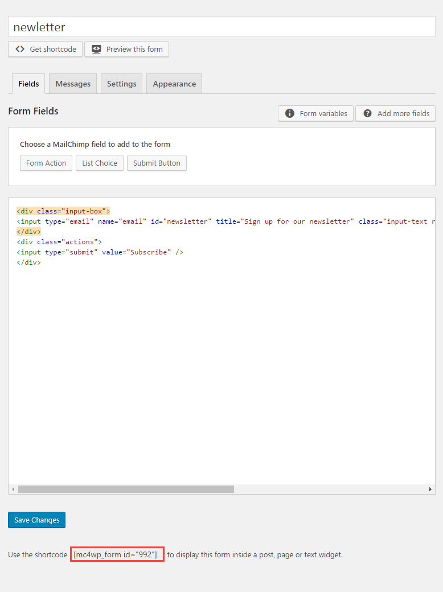The image size is (443, 592).
Task: Open the Appearance tab
Action: pyautogui.click(x=174, y=84)
